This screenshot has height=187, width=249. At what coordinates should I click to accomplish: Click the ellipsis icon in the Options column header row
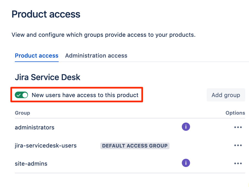(238, 127)
